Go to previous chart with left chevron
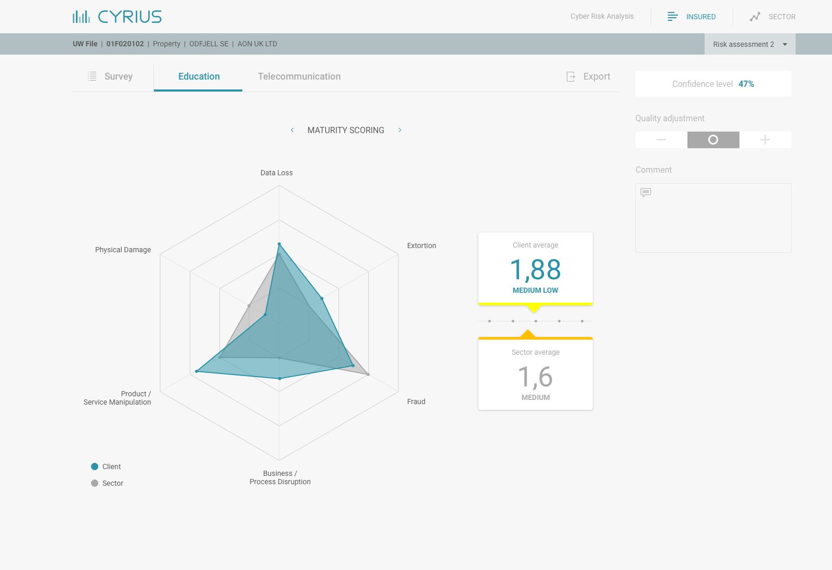The height and width of the screenshot is (570, 832). pyautogui.click(x=292, y=130)
